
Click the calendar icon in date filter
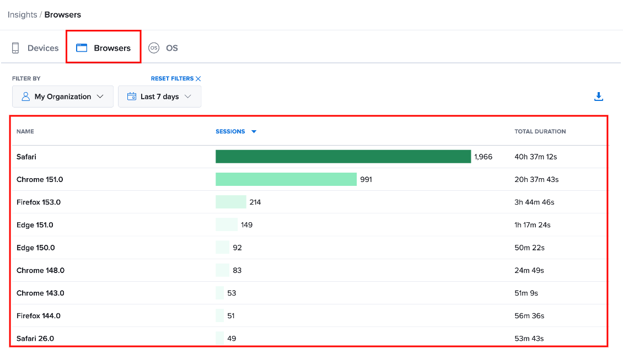coord(132,97)
